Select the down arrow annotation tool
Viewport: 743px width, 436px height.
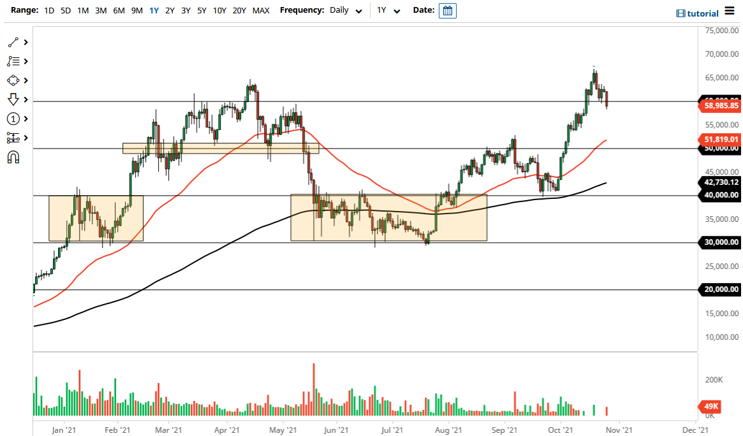click(14, 99)
